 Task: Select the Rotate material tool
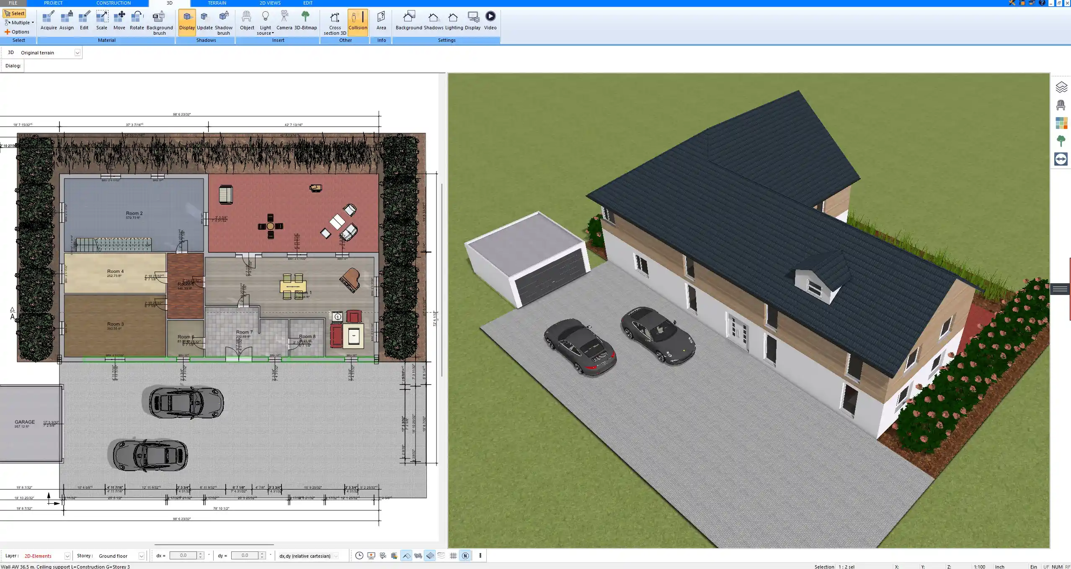[x=137, y=21]
